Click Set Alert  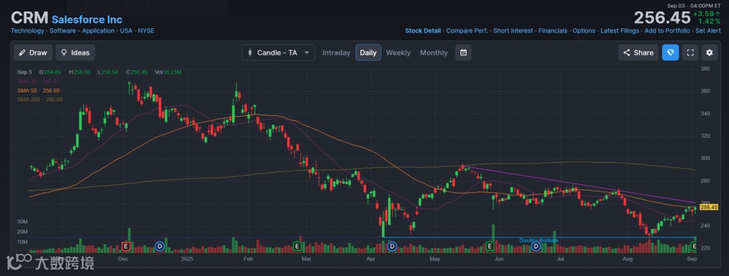(x=708, y=30)
